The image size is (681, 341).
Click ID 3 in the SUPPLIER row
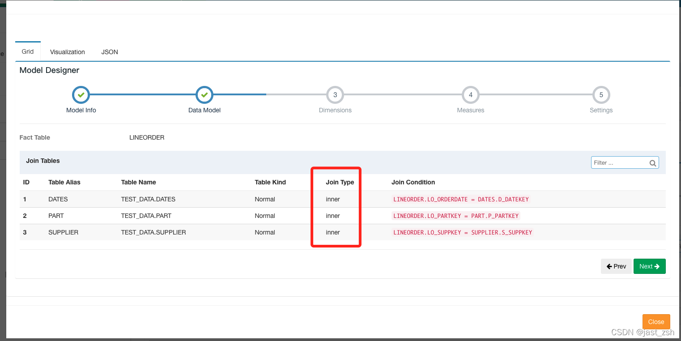click(x=25, y=232)
